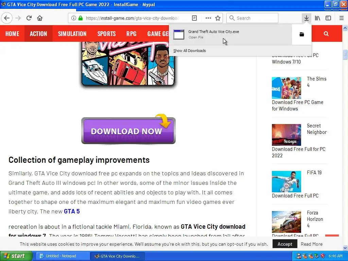The image size is (348, 261).
Task: Show sidebars toolbar button
Action: 328,18
